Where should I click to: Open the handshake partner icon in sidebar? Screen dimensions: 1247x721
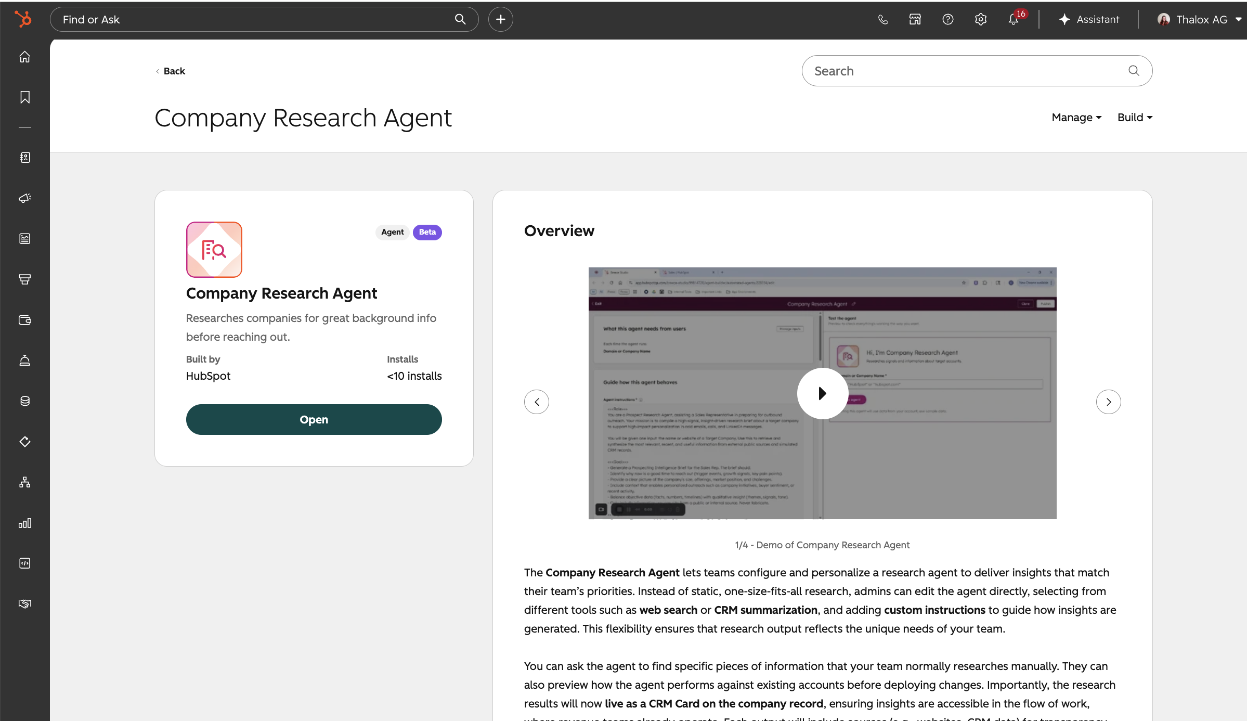click(25, 604)
